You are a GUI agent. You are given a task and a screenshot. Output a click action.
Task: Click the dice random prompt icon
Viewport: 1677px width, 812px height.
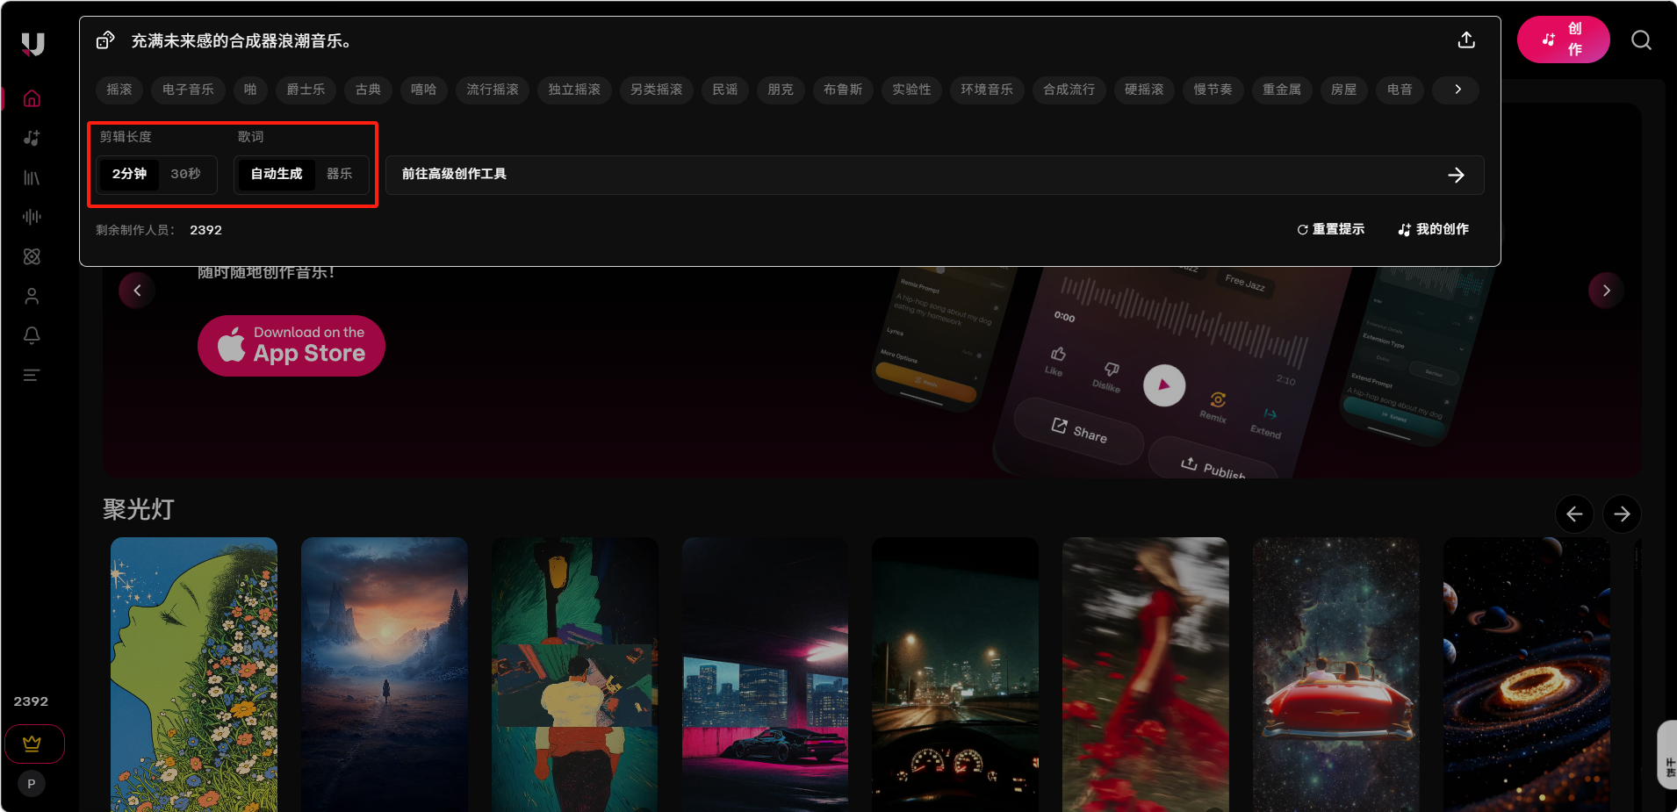click(105, 40)
